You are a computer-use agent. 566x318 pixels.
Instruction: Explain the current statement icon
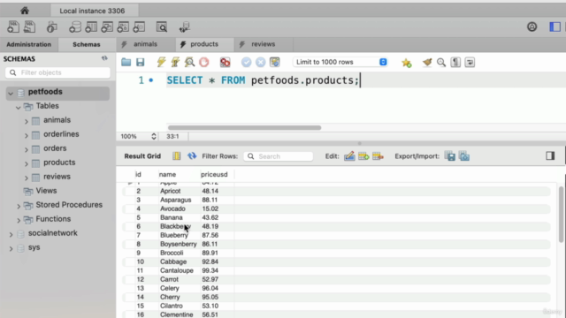[189, 62]
